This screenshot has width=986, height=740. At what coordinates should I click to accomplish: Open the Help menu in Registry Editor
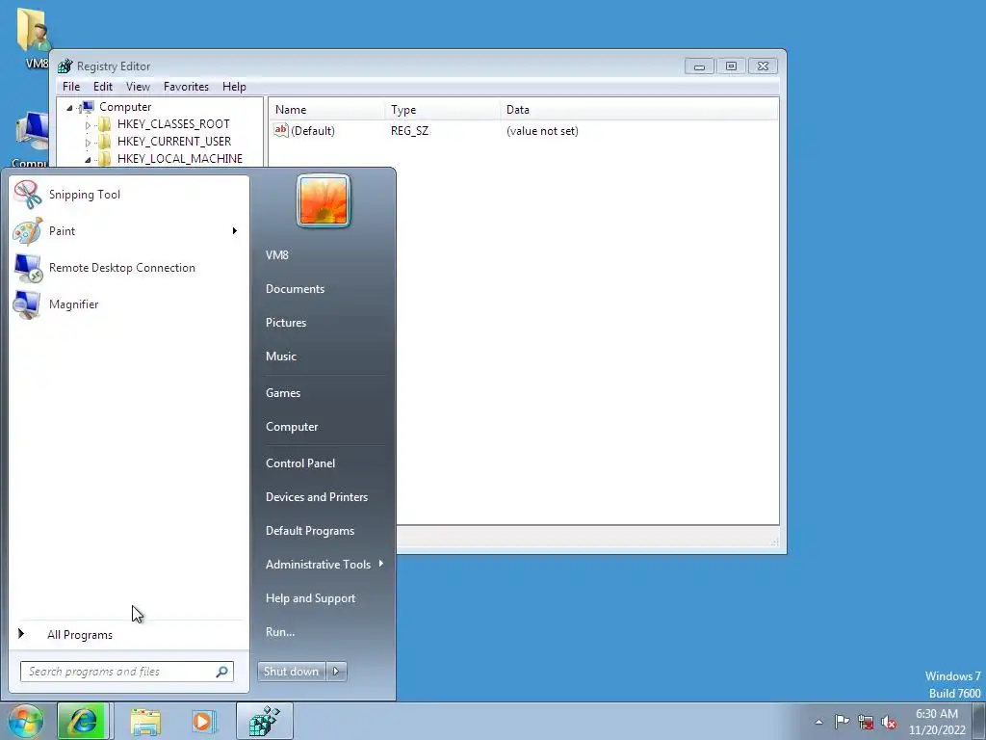(234, 86)
